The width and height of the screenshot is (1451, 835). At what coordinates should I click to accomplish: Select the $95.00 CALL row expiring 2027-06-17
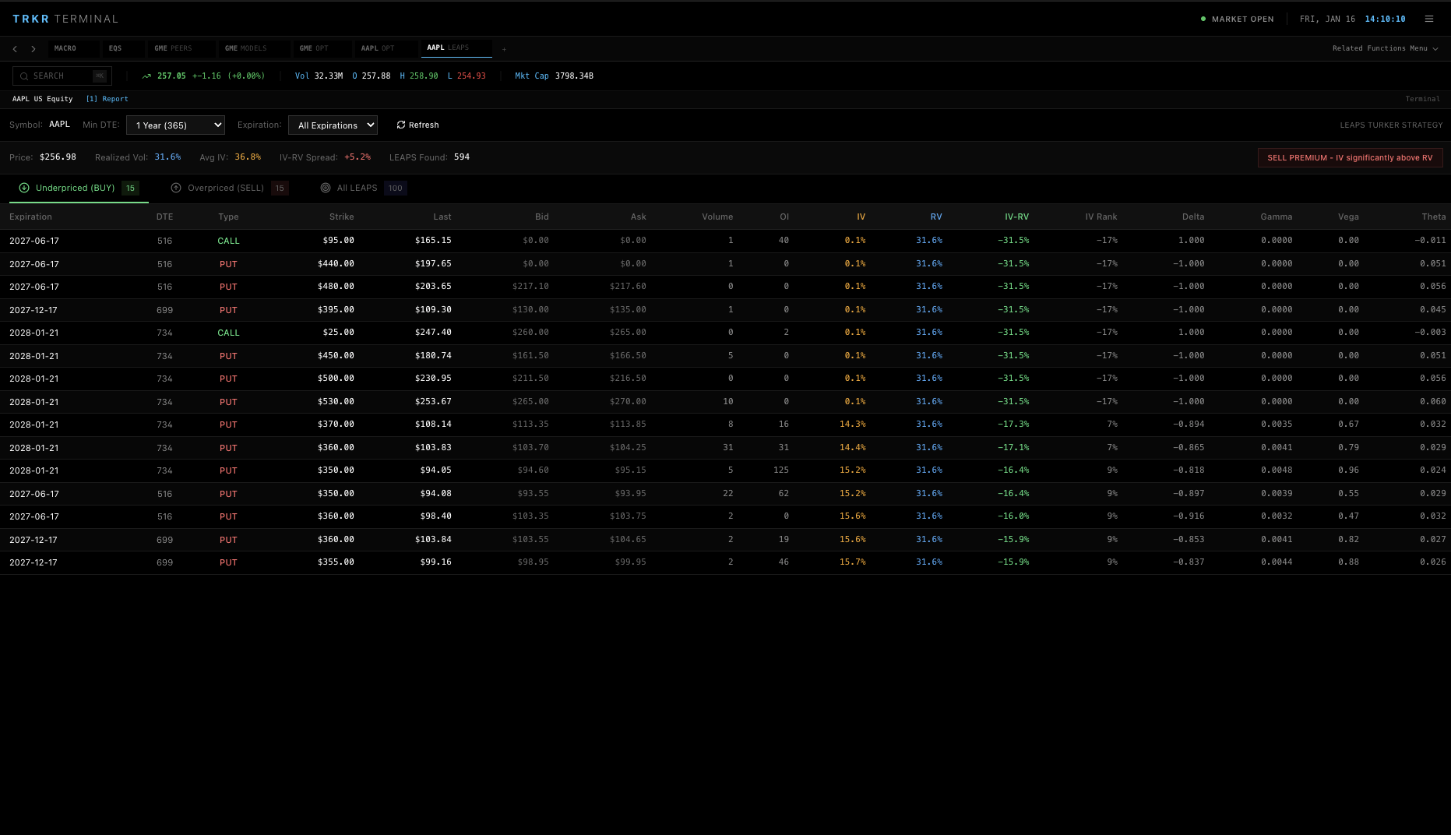tap(312, 241)
